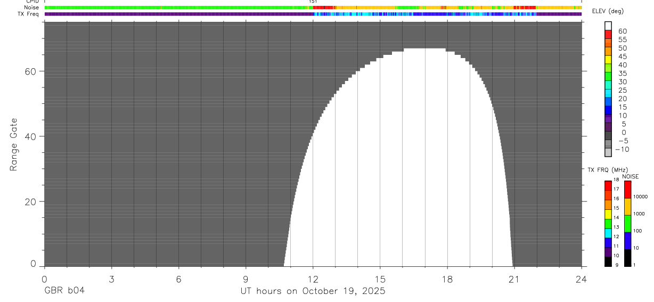Select the light gray bottom ELEV colorbar segment

tap(608, 152)
